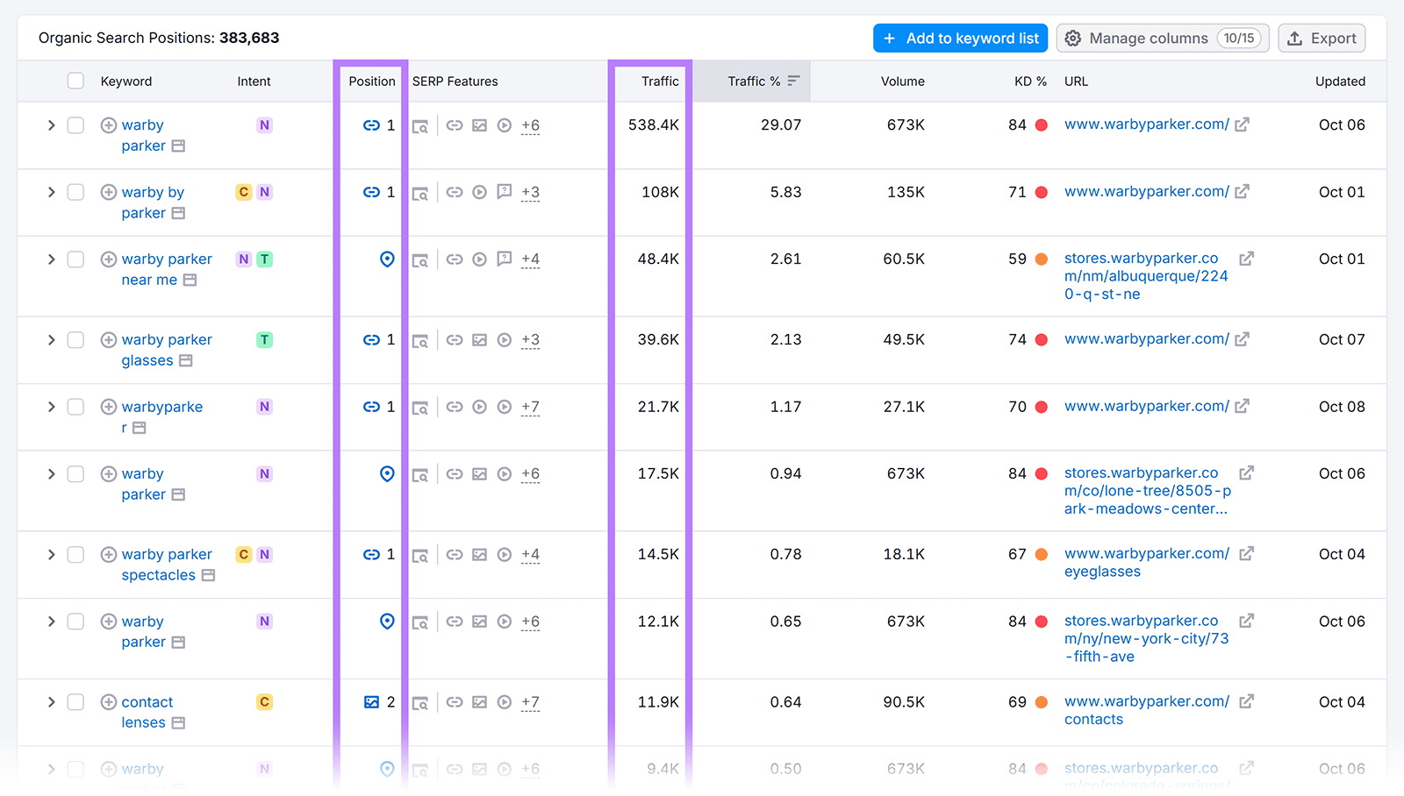Click the "Add to keyword list" button
1404x796 pixels.
[960, 38]
